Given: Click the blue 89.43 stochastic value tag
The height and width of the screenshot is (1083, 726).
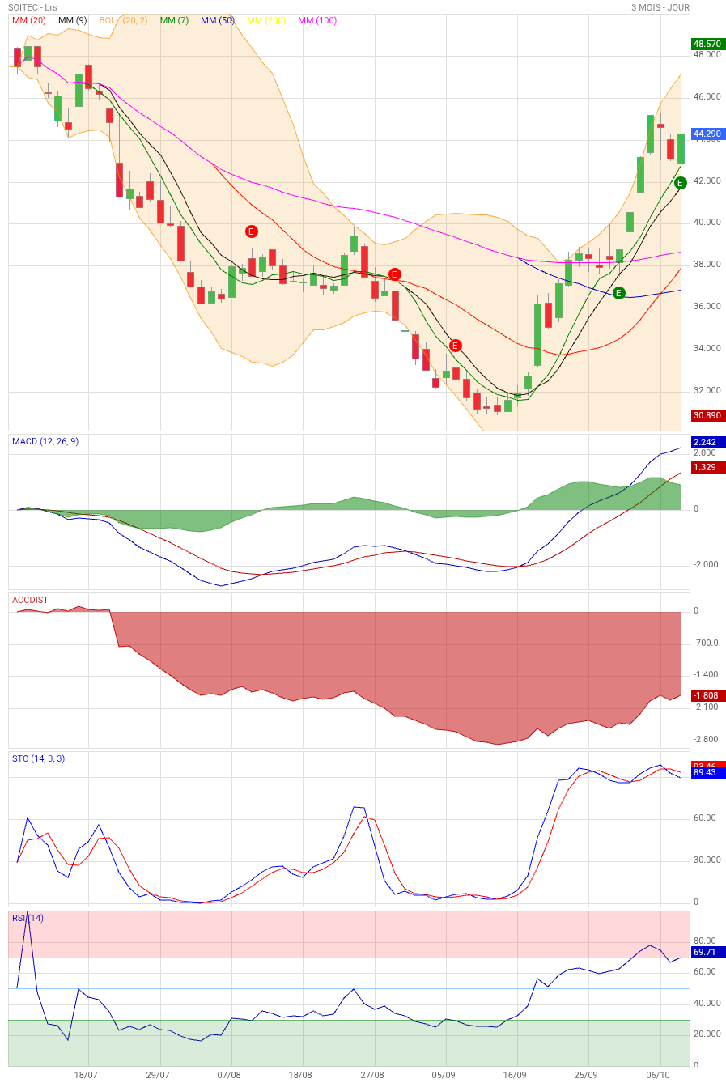Looking at the screenshot, I should 708,773.
